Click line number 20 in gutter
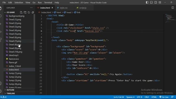The height and width of the screenshot is (99, 176). click(x=41, y=74)
